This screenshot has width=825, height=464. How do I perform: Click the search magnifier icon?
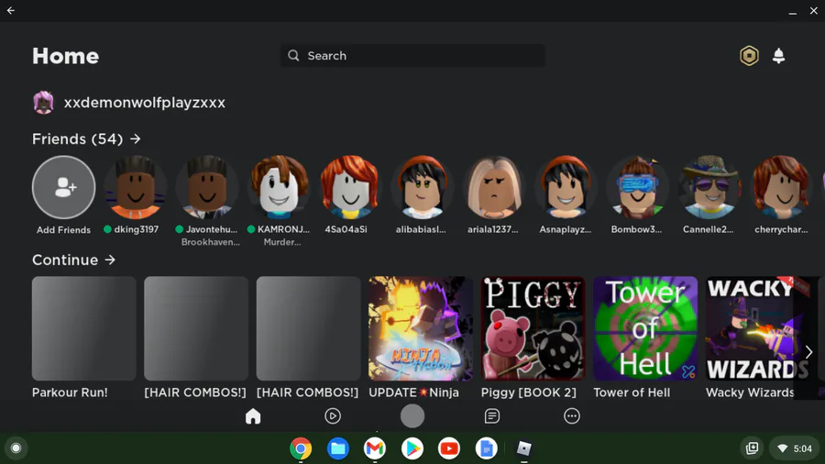pyautogui.click(x=293, y=56)
